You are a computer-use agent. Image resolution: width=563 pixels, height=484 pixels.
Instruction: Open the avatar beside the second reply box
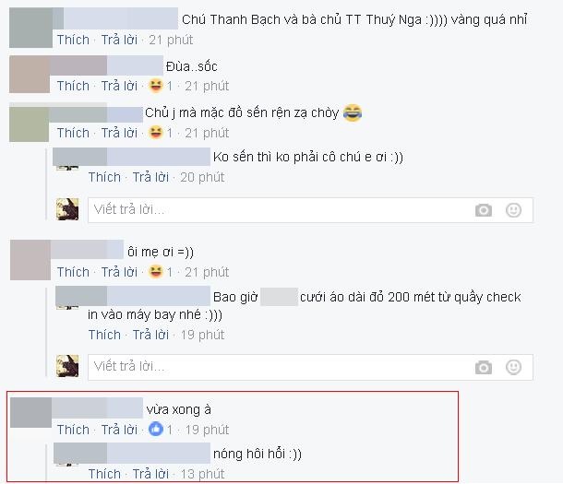click(67, 366)
